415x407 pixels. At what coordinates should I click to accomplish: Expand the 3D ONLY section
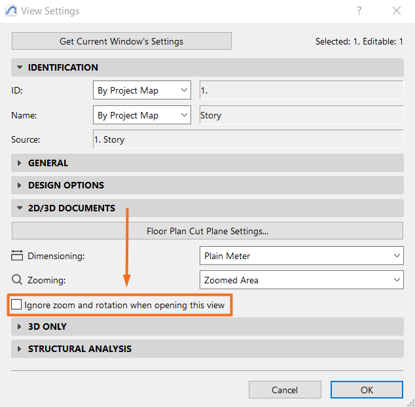point(207,327)
